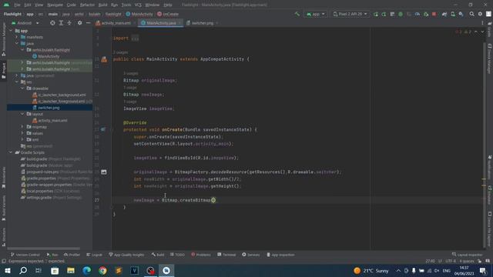Open the File menu

pos(17,5)
